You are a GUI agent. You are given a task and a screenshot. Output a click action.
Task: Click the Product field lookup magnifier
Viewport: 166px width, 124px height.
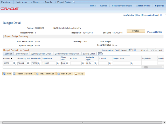click(110, 63)
